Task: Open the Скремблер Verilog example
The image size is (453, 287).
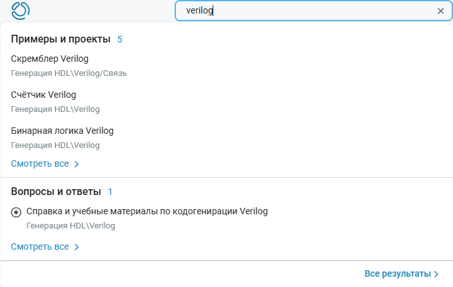Action: (50, 59)
